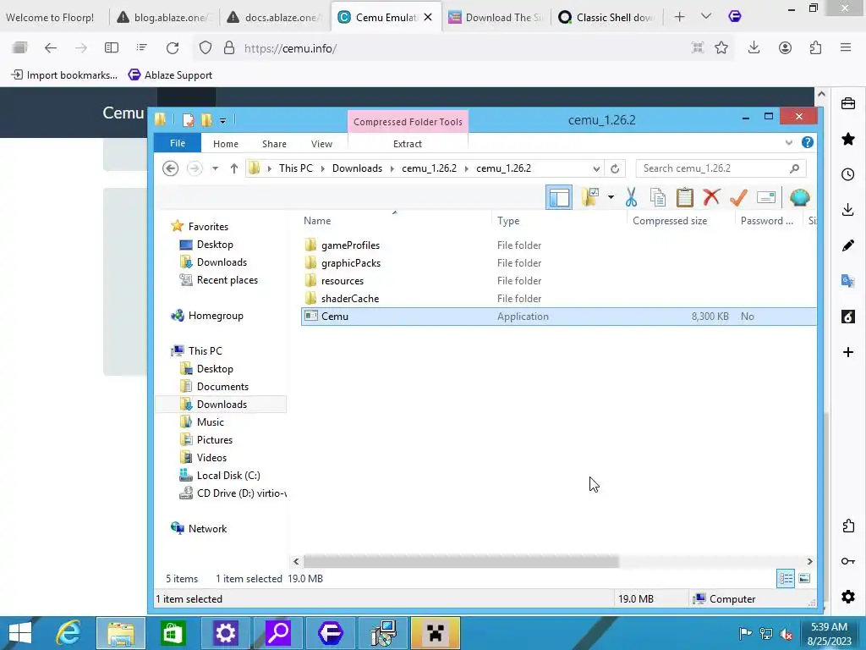This screenshot has height=650, width=866.
Task: Open Explorer Help question mark icon
Action: [x=808, y=142]
